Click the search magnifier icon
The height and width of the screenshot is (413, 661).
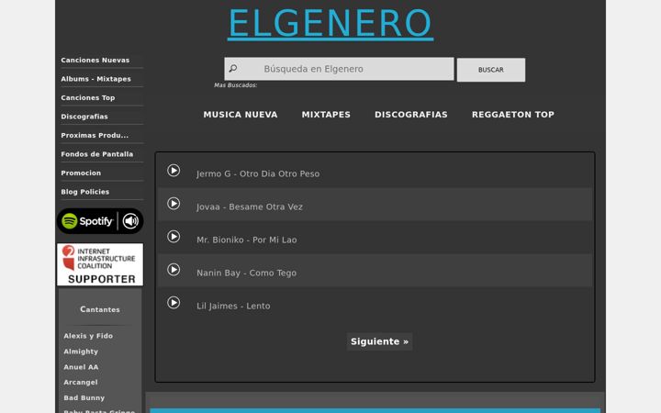[x=232, y=68]
